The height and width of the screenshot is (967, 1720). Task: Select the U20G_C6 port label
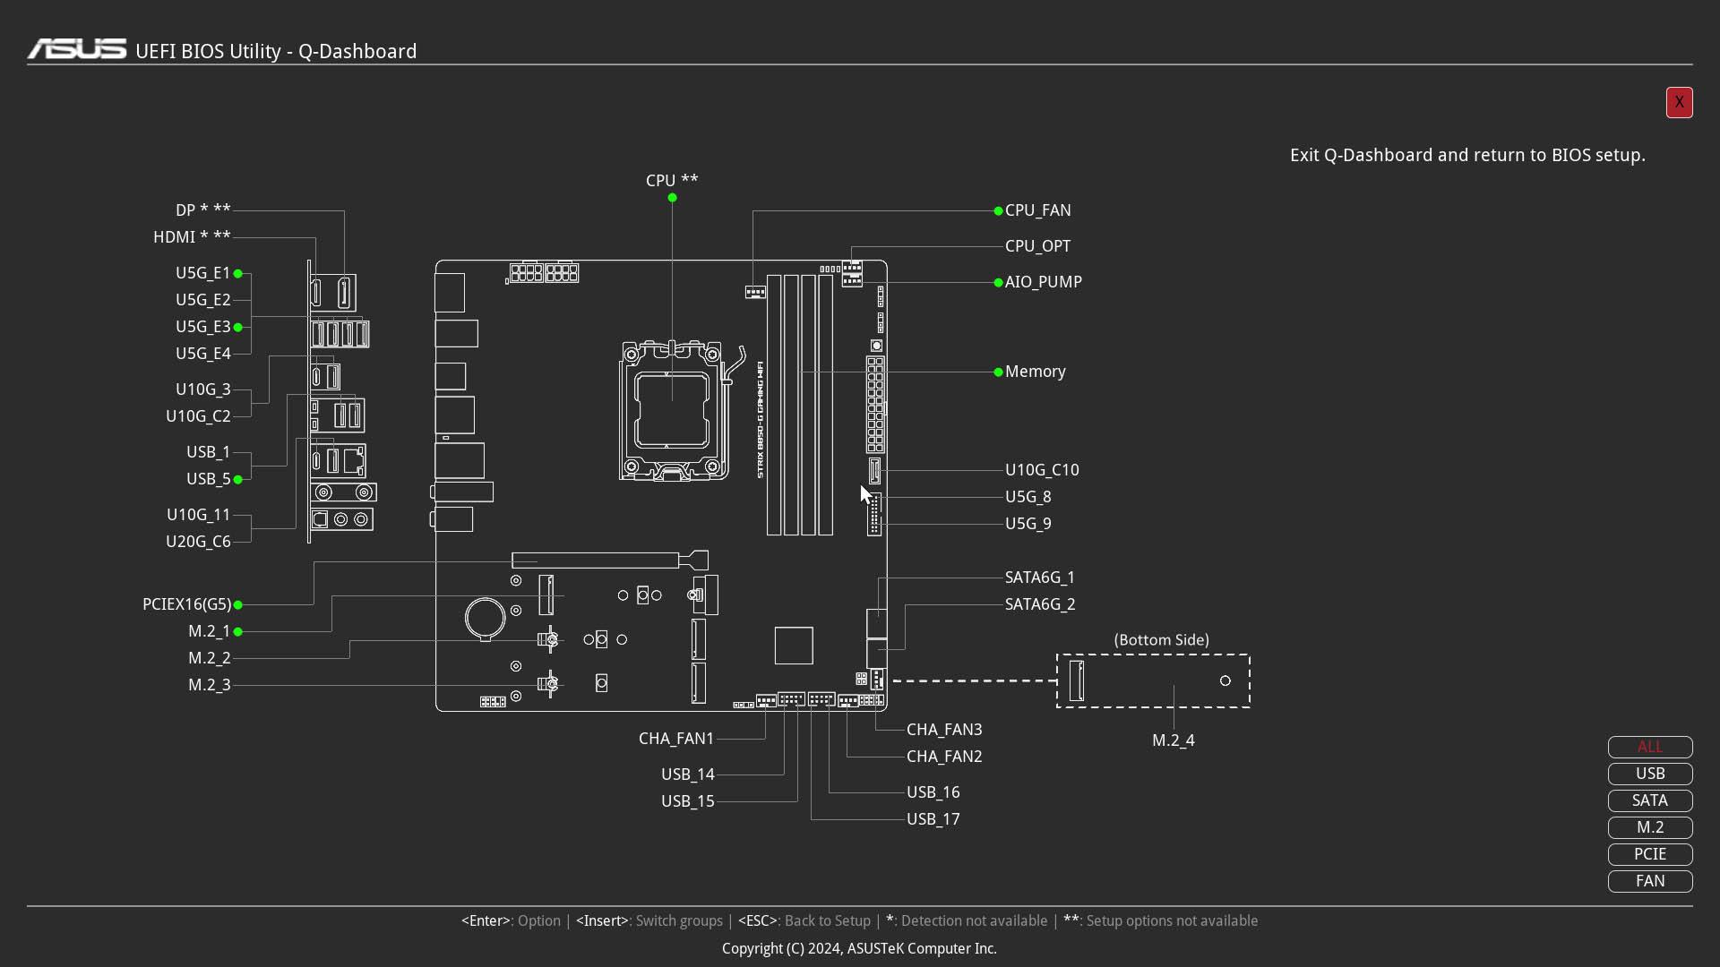[198, 542]
